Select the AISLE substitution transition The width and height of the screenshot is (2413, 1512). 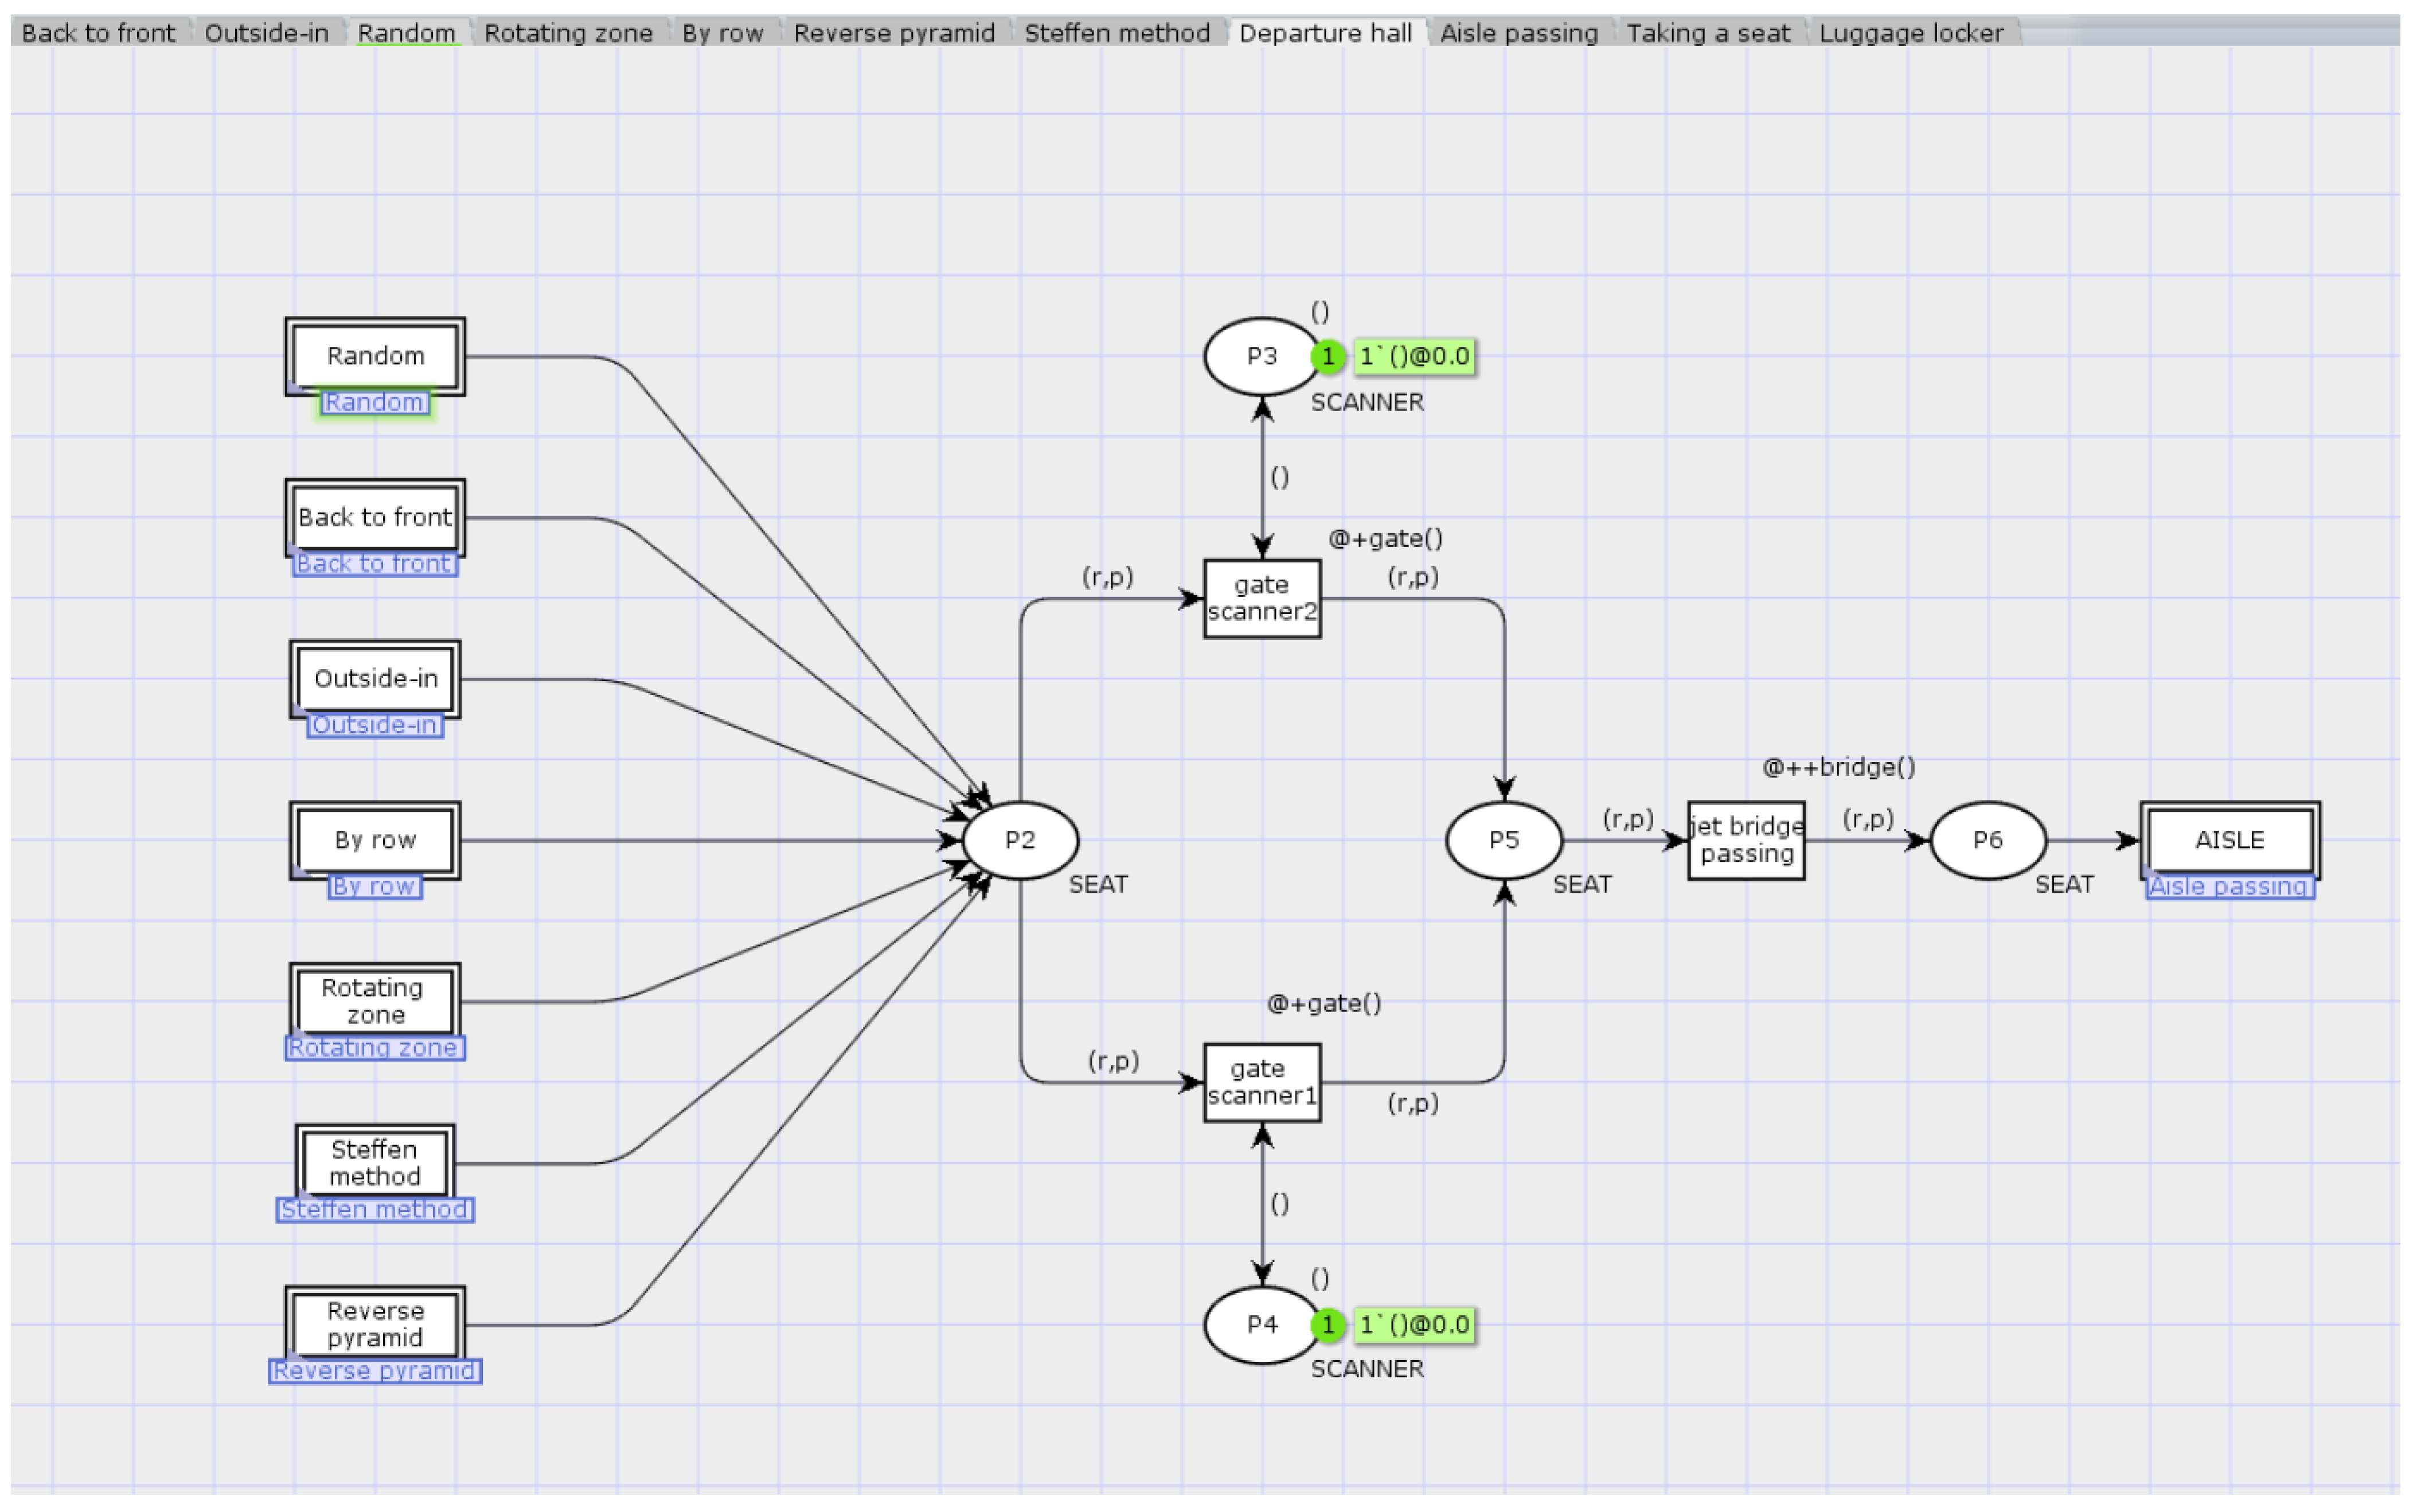click(x=2230, y=840)
